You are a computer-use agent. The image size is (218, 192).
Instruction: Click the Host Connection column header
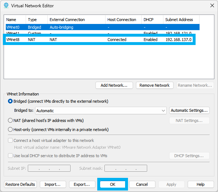[x=123, y=20]
